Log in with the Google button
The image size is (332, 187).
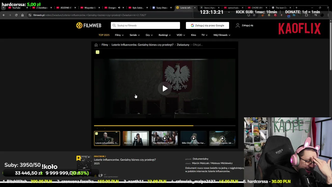207,25
